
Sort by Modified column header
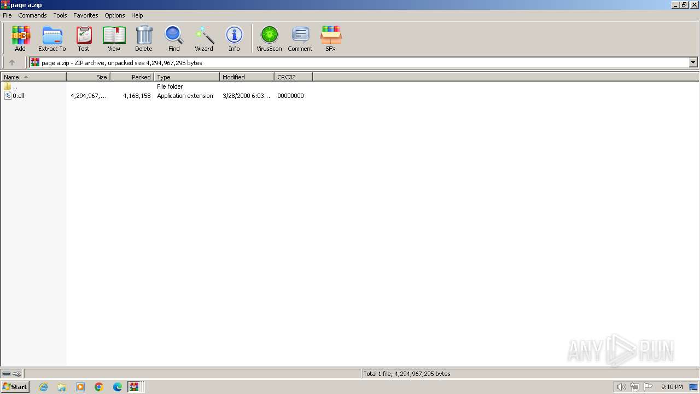point(247,77)
